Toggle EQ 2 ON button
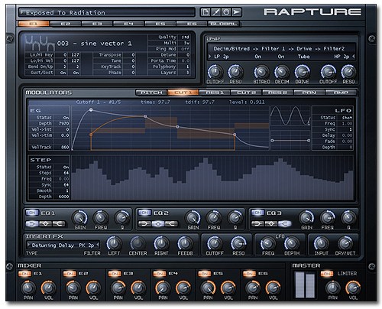The image size is (382, 309). click(x=144, y=213)
